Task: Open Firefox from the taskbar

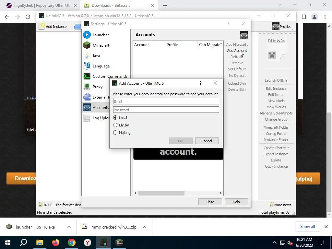Action: click(x=56, y=243)
